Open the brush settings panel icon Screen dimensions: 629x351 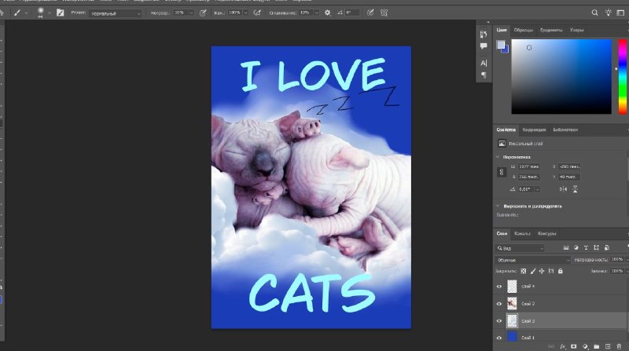61,13
